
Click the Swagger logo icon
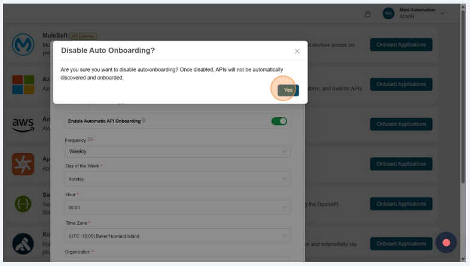coord(23,204)
